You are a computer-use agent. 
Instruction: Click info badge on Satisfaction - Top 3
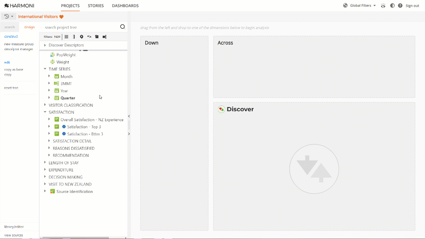click(64, 127)
